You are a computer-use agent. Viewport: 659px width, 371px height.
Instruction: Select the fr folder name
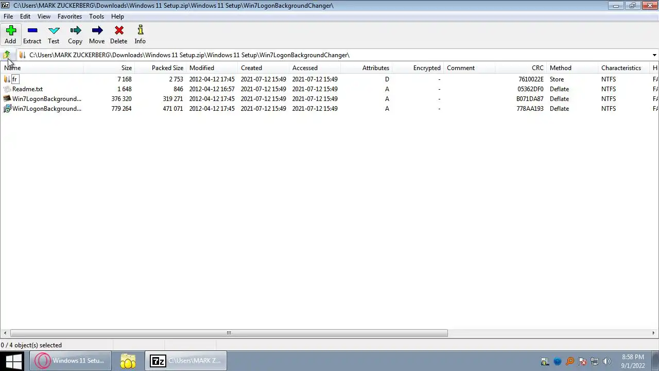pyautogui.click(x=14, y=79)
